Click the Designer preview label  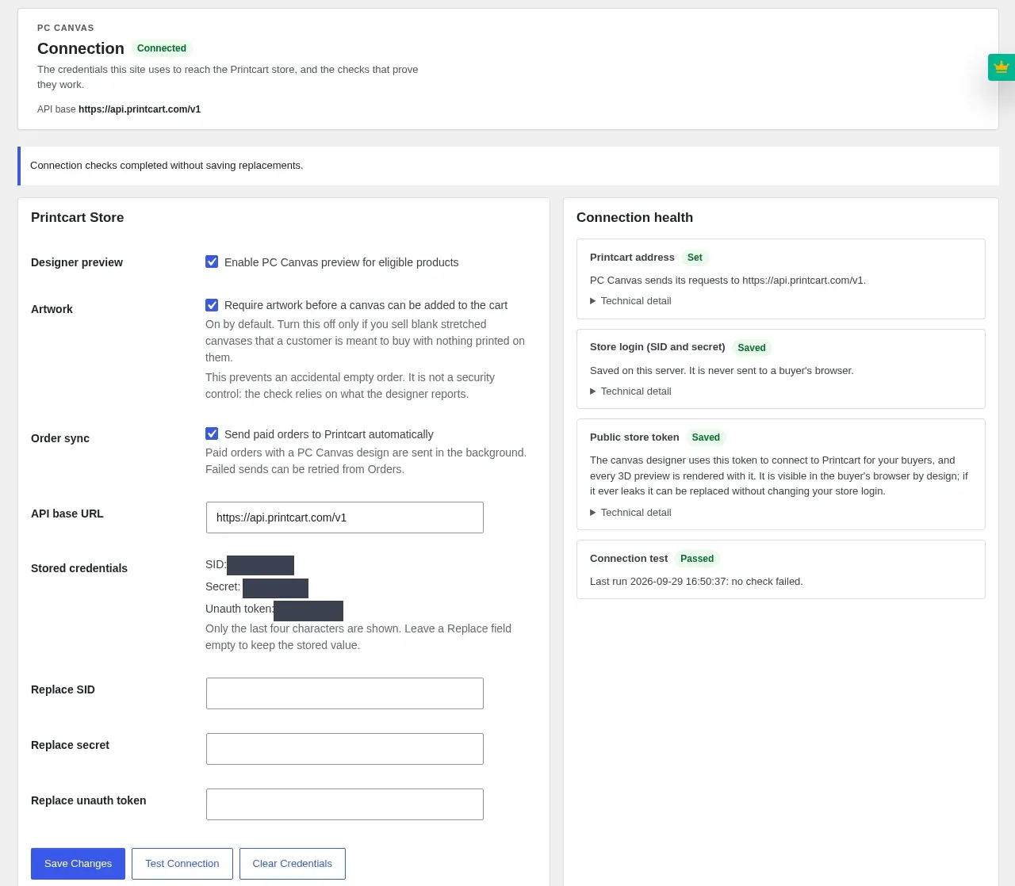click(x=77, y=262)
